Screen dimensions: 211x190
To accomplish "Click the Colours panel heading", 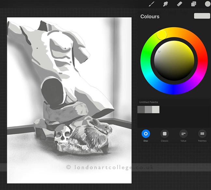I will coord(150,17).
